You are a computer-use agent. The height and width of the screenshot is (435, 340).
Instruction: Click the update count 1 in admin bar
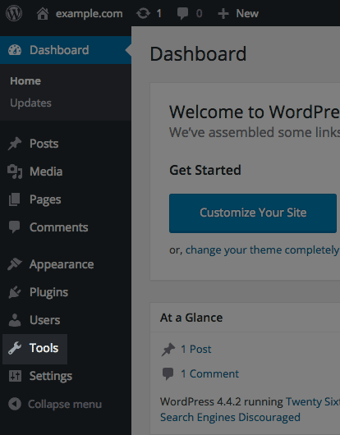pyautogui.click(x=159, y=14)
